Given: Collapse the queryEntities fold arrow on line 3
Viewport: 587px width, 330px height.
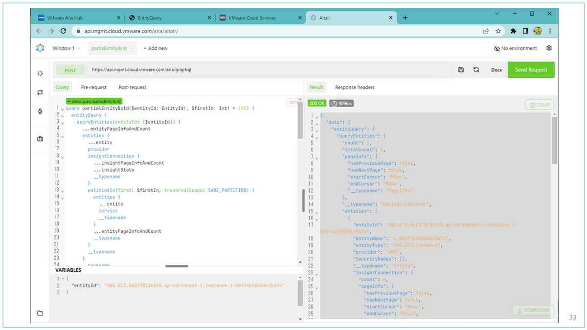Looking at the screenshot, I should [x=62, y=122].
